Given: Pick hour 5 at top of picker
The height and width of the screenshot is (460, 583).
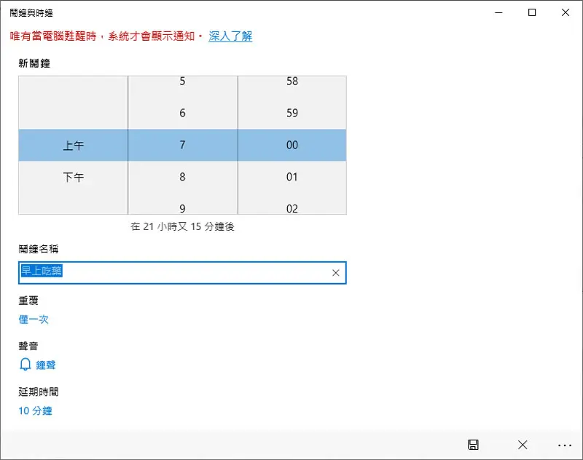Looking at the screenshot, I should coord(183,82).
